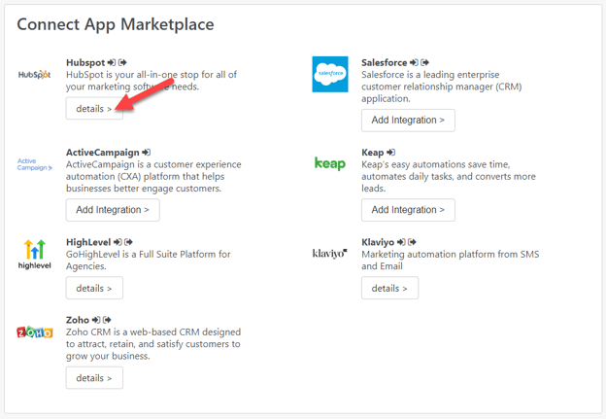Click the Keap logo
This screenshot has height=419, width=606.
[x=330, y=163]
